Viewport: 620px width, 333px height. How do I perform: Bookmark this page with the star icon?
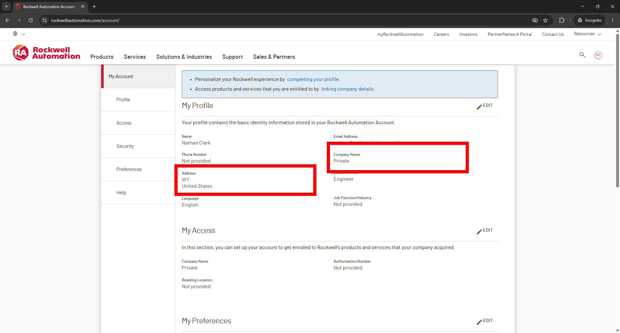point(545,20)
